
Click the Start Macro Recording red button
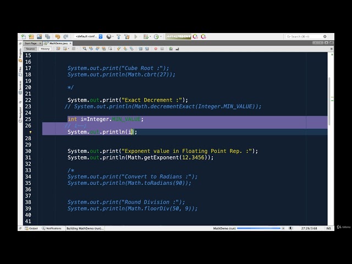coord(156,49)
